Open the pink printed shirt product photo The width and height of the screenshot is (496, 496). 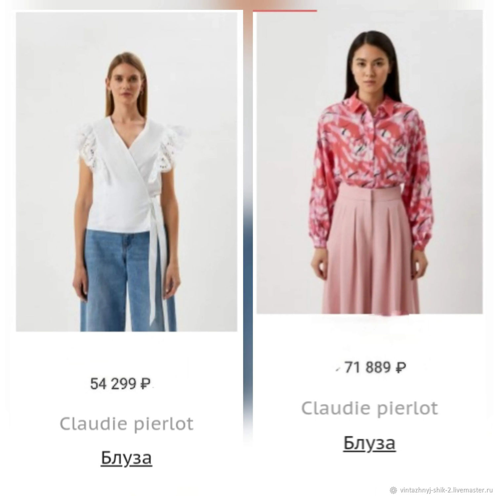(x=370, y=163)
